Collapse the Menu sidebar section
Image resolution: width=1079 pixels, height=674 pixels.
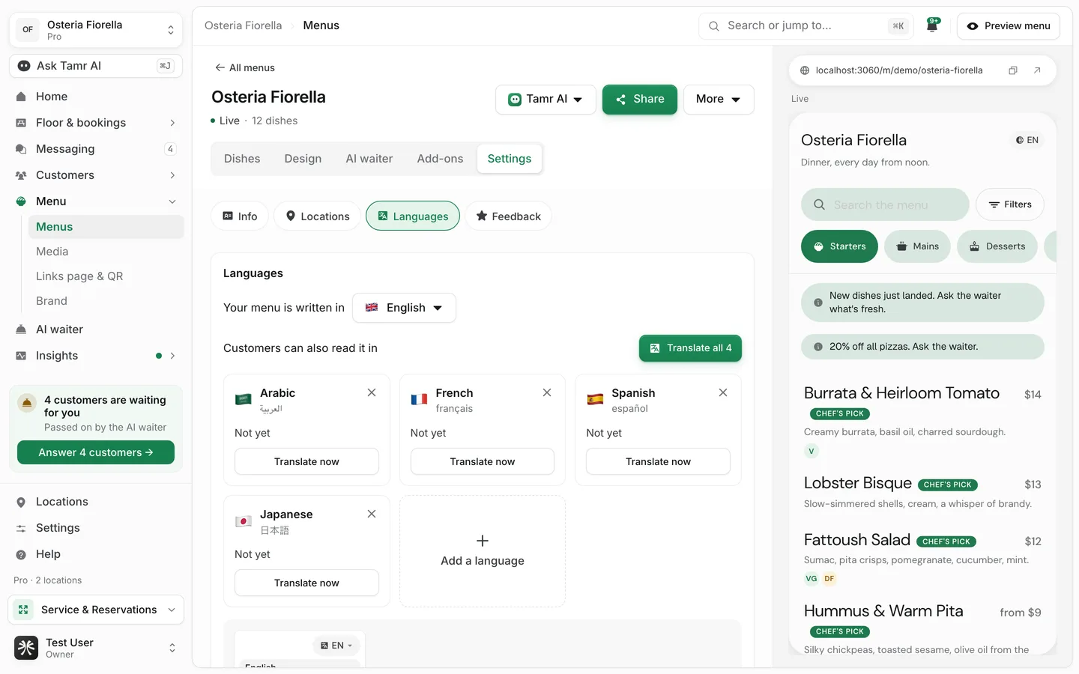click(172, 201)
